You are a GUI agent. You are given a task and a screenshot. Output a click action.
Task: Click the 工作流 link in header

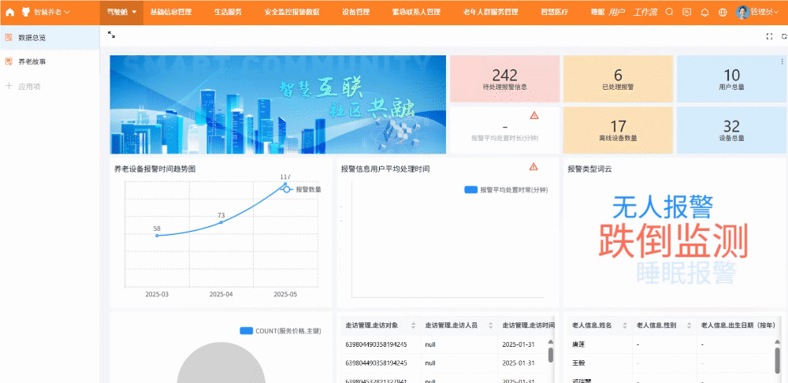pyautogui.click(x=645, y=12)
